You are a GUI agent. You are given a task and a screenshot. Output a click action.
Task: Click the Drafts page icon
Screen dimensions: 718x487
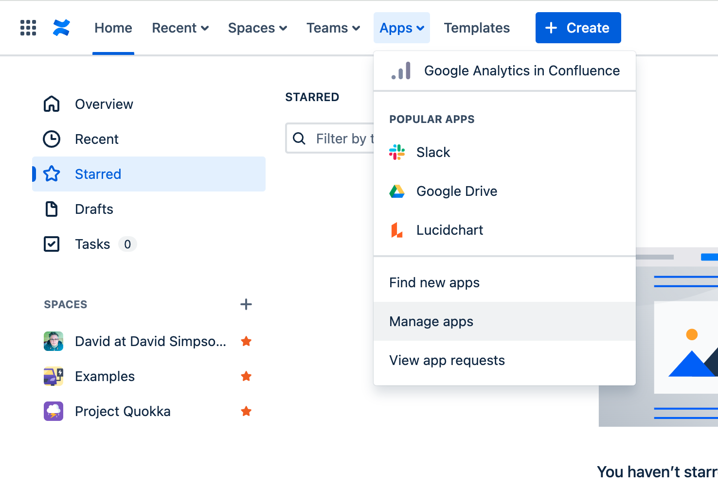coord(52,209)
